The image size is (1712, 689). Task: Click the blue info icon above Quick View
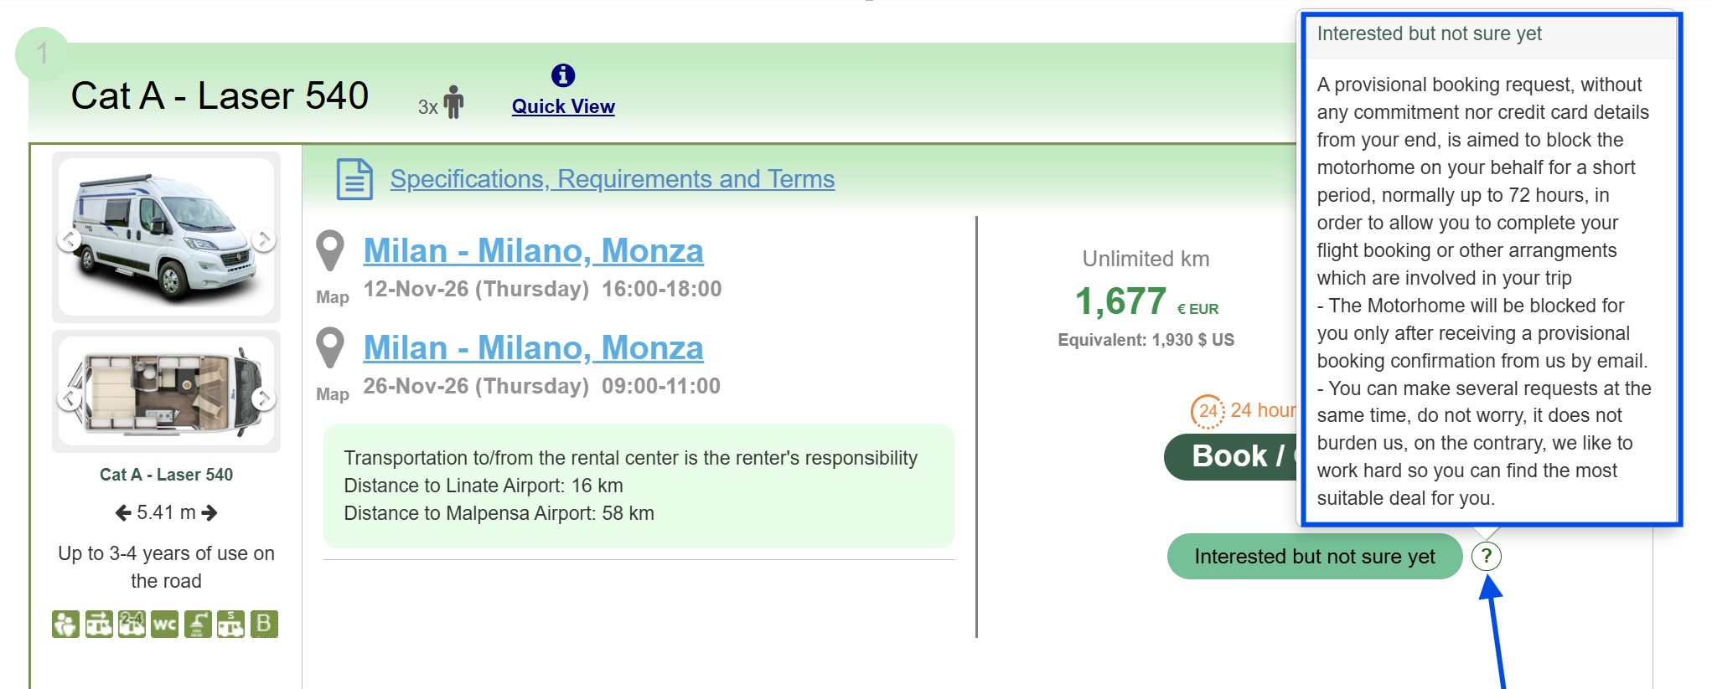click(562, 75)
